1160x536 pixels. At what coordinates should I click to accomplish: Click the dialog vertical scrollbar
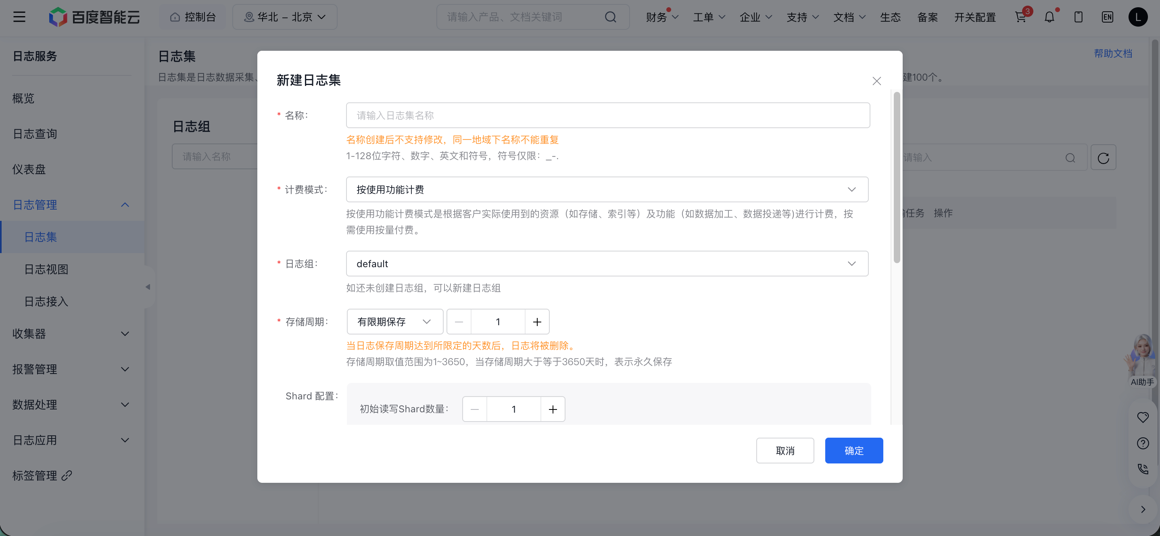pyautogui.click(x=897, y=177)
